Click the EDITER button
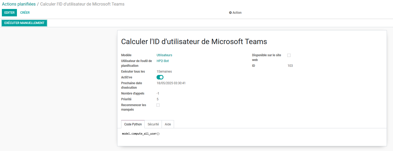Screen dimensions: 393x151 pos(10,13)
